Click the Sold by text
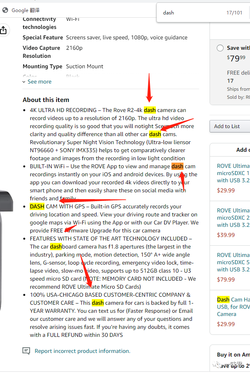250x375 pixels. coord(238,97)
